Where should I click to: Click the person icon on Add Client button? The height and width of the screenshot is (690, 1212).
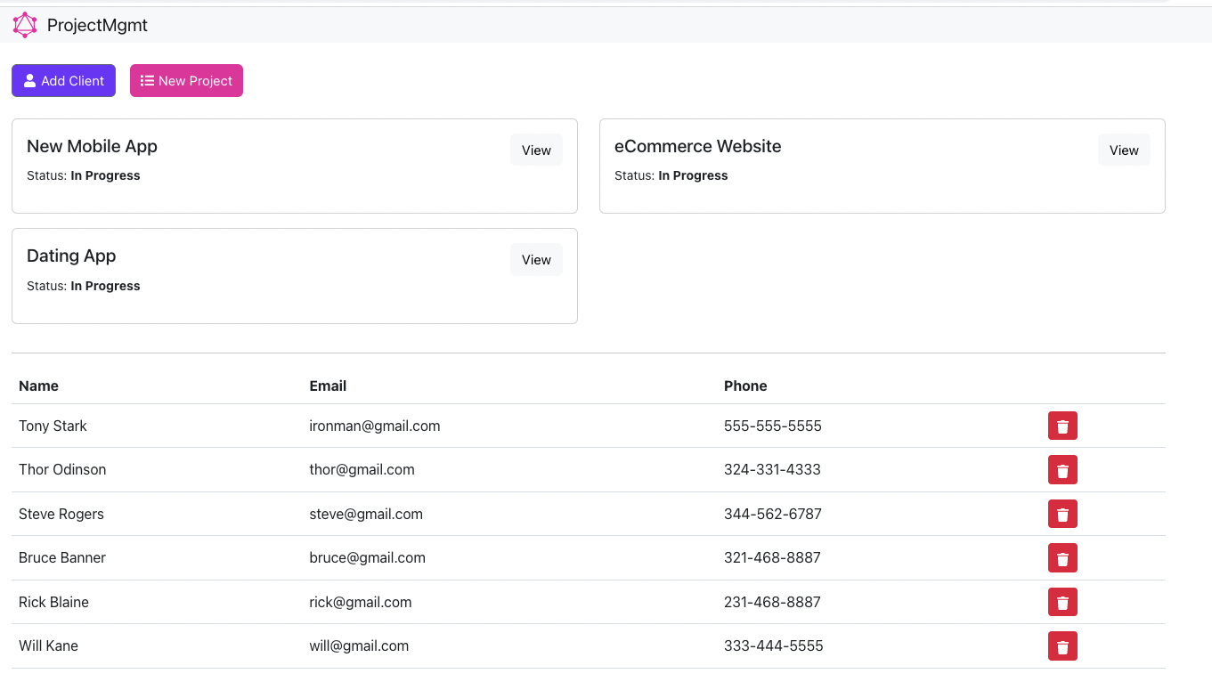coord(29,80)
